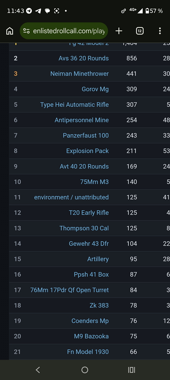This screenshot has height=380, width=170.
Task: Open the Chrome three-dot menu
Action: [x=160, y=31]
